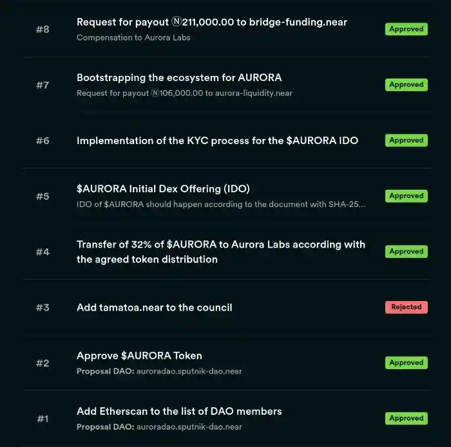Viewport: 451px width, 447px height.
Task: Click the #6 proposal number
Action: (43, 141)
